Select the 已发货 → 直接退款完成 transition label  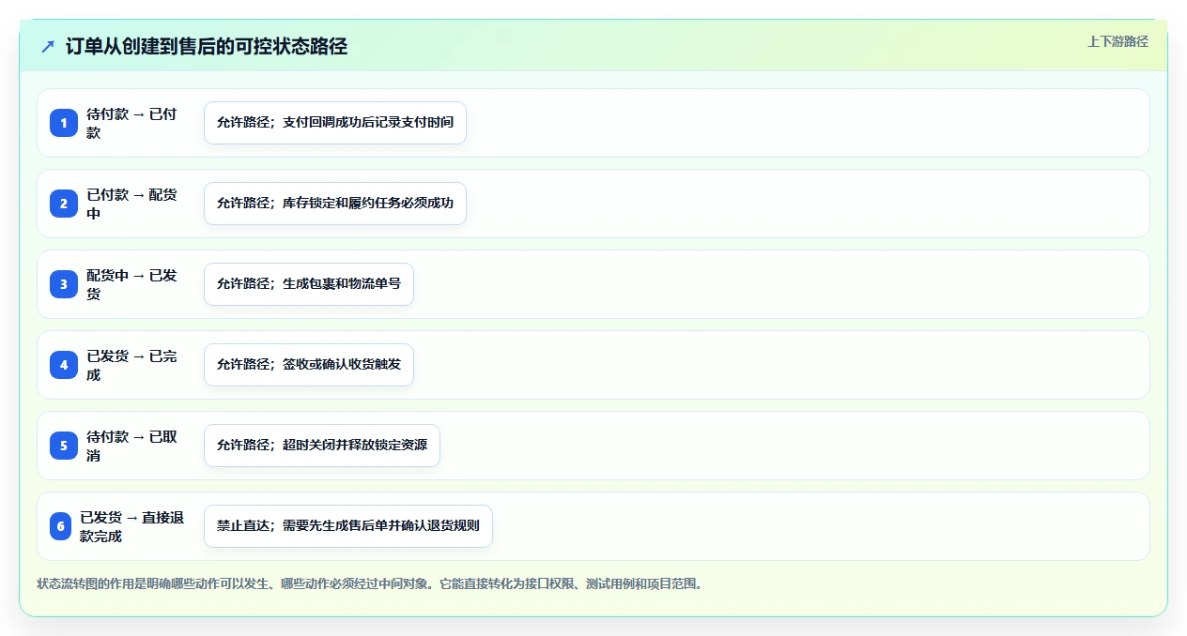click(x=132, y=526)
